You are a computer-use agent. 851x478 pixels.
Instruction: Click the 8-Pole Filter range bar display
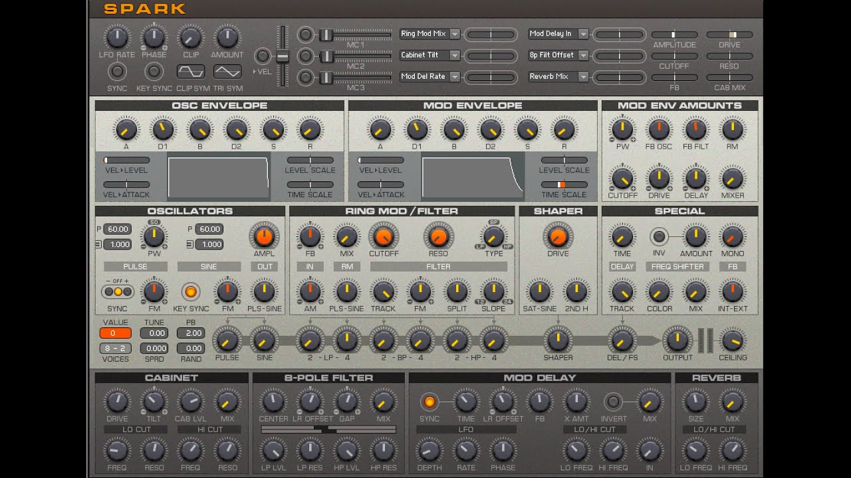(x=328, y=430)
